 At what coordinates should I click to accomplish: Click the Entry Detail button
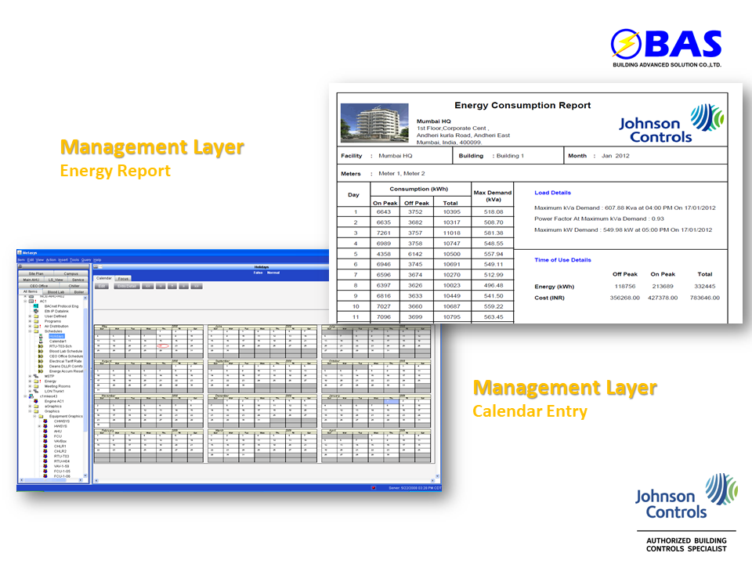127,287
